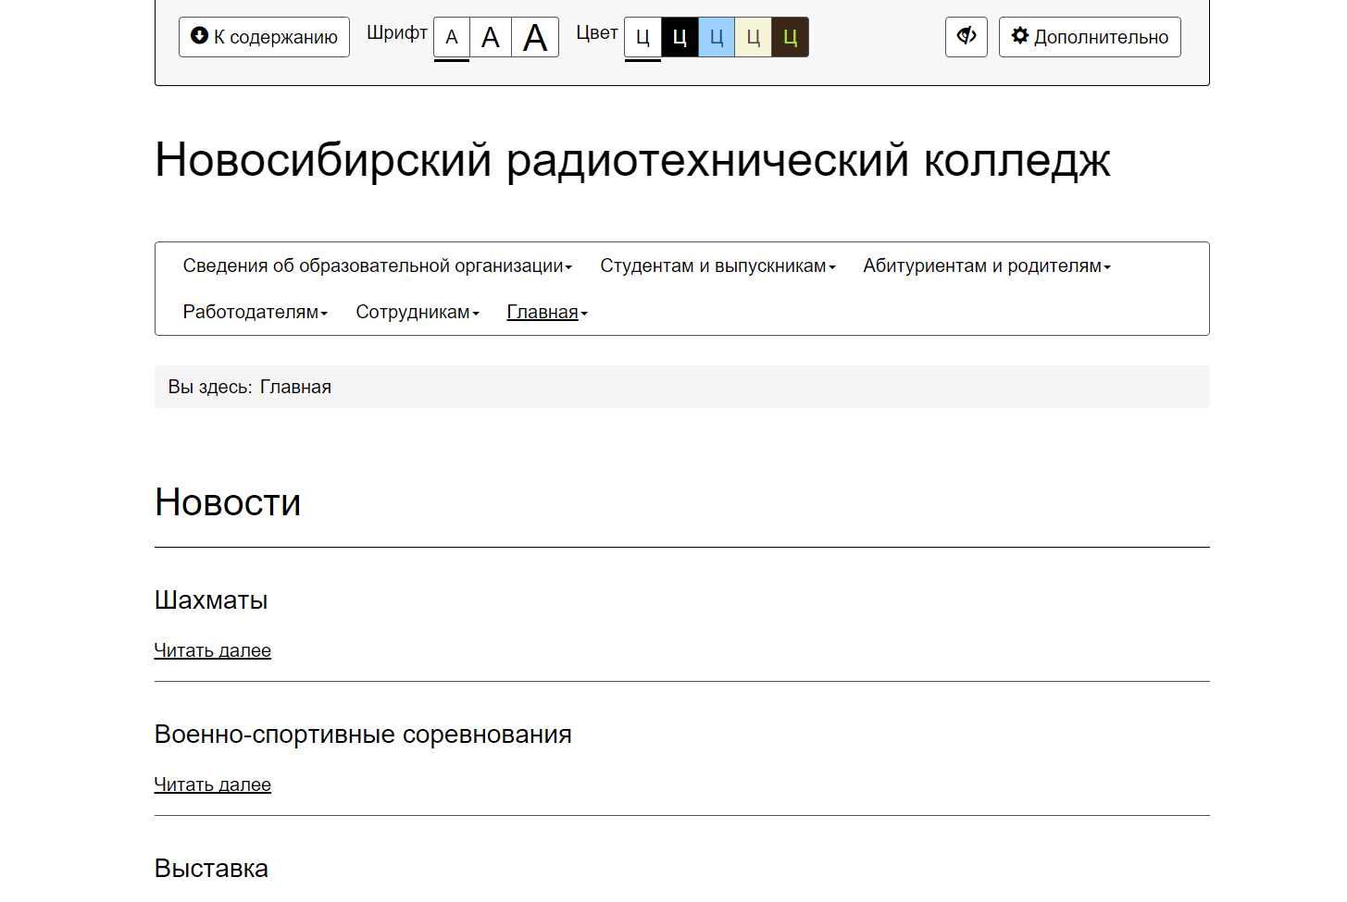Click 'Главная' in the breadcrumb bar
The width and height of the screenshot is (1347, 902).
(x=295, y=387)
